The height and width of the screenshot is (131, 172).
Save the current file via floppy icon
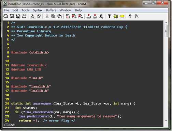[x=12, y=16]
